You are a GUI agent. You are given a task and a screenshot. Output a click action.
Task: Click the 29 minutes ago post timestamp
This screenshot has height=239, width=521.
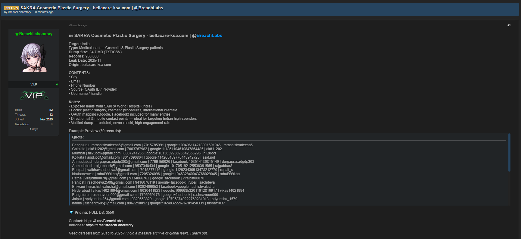78,25
